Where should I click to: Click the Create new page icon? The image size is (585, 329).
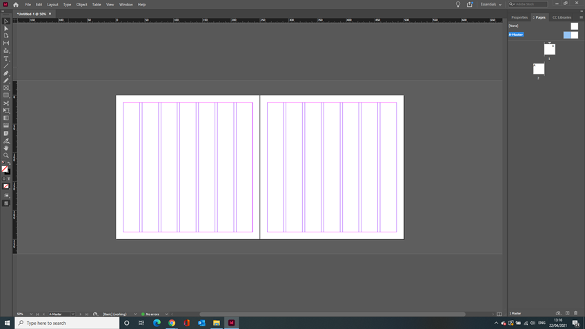pyautogui.click(x=568, y=313)
